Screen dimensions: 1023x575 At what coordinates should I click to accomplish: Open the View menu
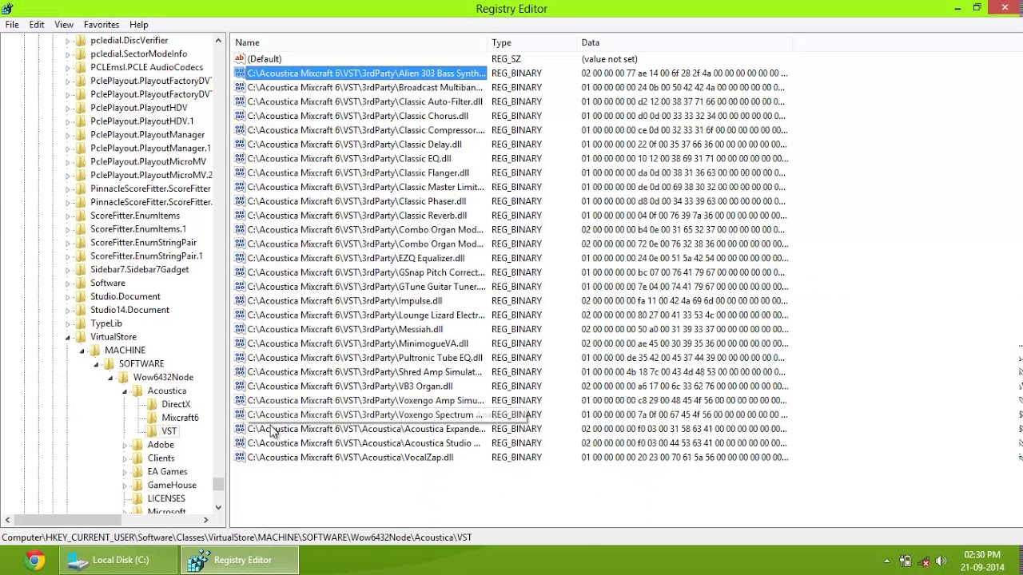point(64,25)
